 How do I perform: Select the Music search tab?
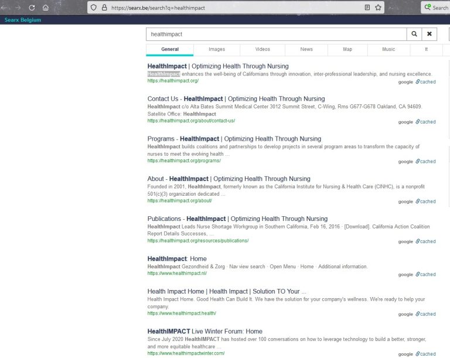(x=388, y=49)
